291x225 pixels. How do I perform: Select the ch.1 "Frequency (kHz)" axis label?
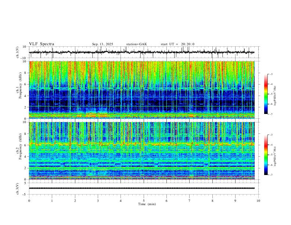coord(21,86)
